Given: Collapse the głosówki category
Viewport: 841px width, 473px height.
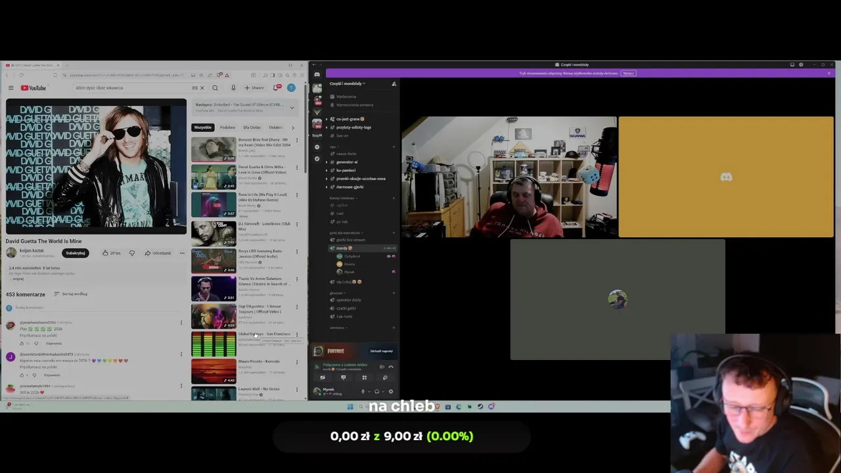Looking at the screenshot, I should pyautogui.click(x=336, y=293).
